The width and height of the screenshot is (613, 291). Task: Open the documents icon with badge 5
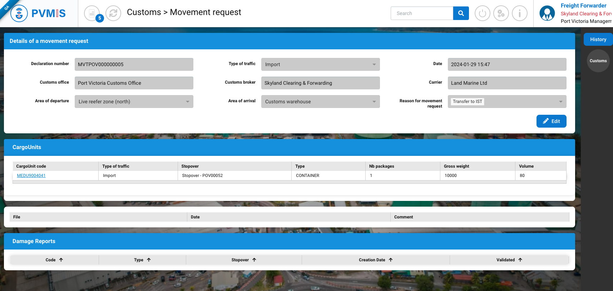pos(92,14)
